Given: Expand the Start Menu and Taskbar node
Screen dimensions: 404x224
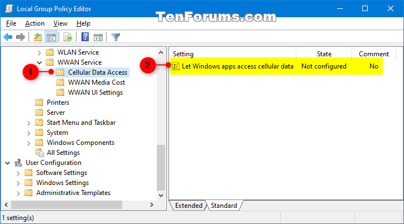Looking at the screenshot, I should [28, 123].
